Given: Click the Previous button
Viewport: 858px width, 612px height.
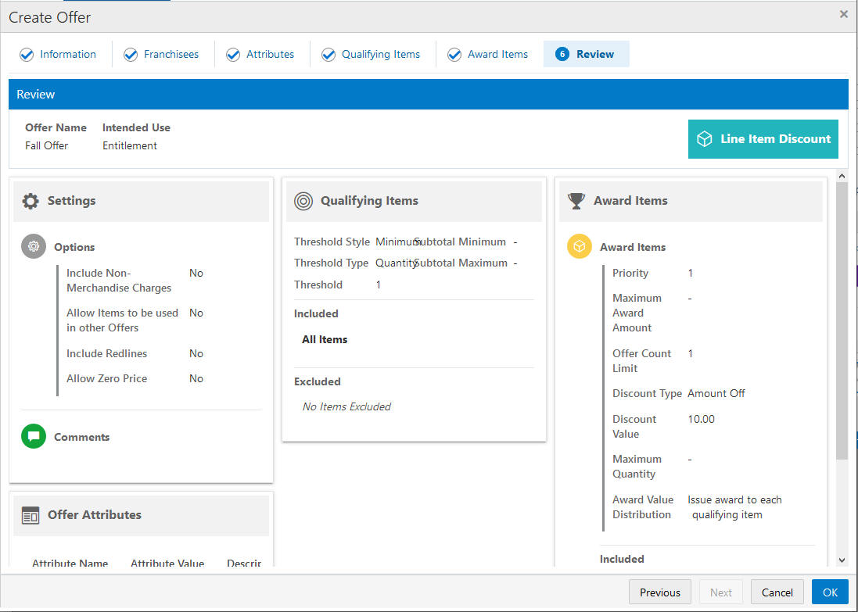Looking at the screenshot, I should tap(660, 592).
